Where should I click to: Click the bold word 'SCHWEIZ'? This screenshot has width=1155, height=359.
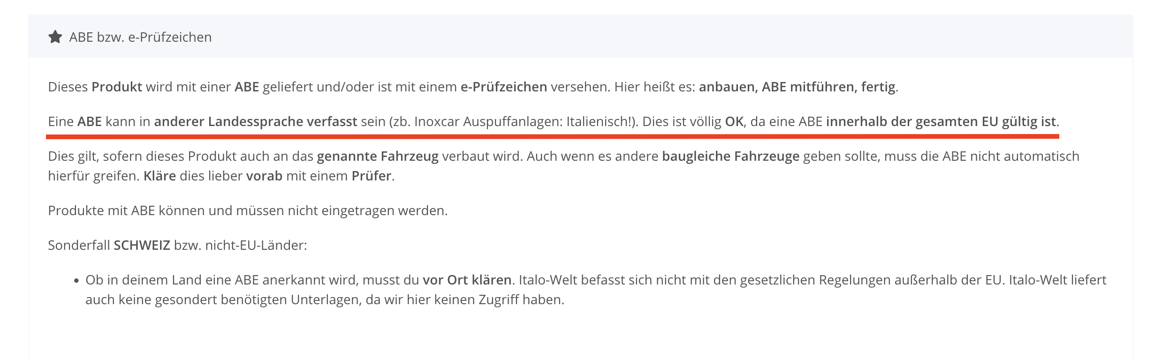142,245
